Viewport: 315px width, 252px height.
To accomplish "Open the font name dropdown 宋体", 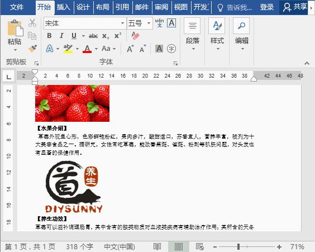I will [x=122, y=23].
